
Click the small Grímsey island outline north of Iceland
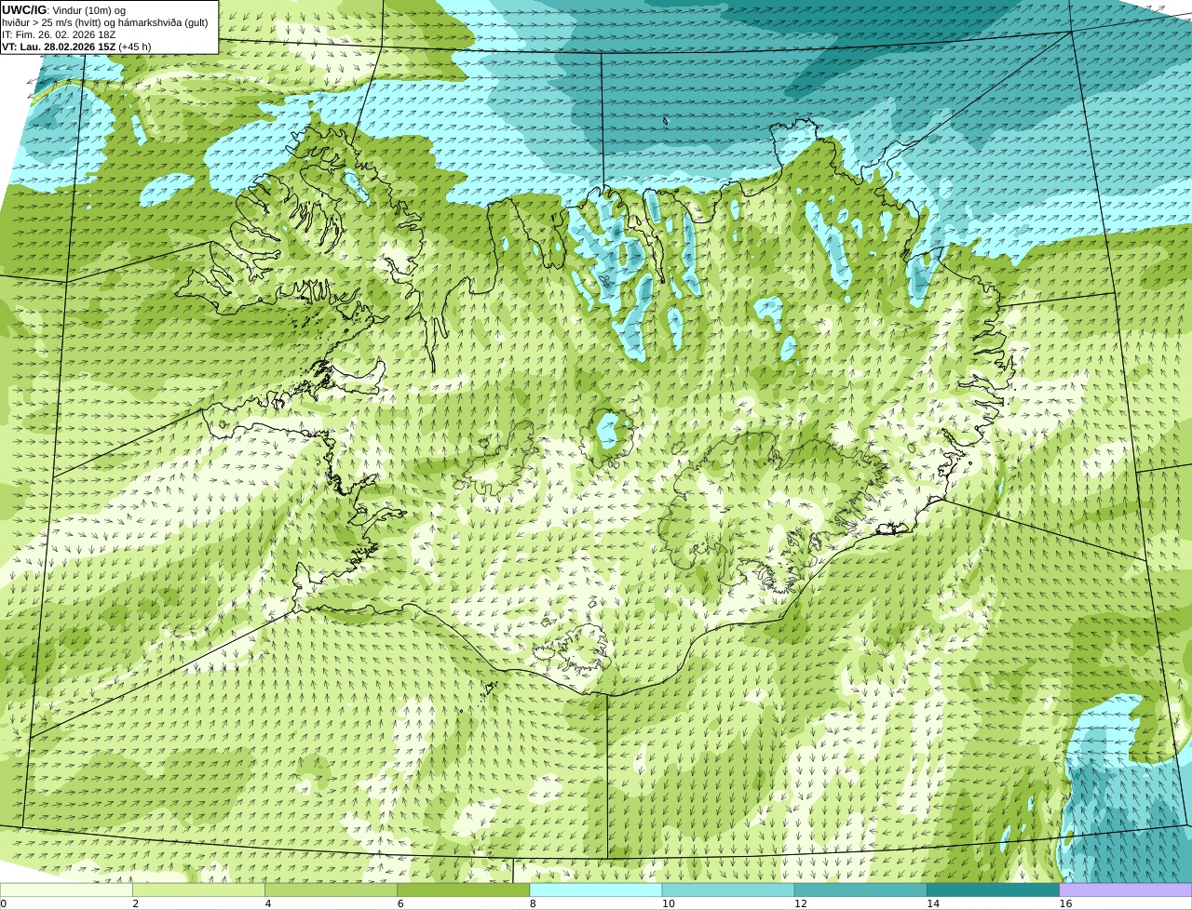pos(666,120)
